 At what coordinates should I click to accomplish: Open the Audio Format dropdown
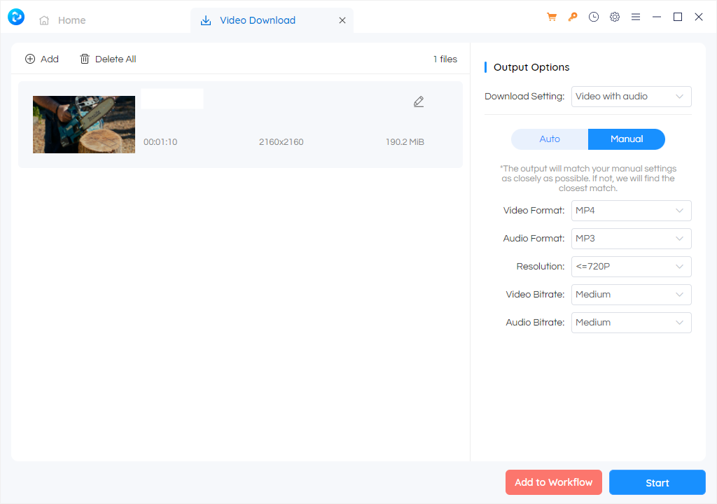[x=631, y=239]
